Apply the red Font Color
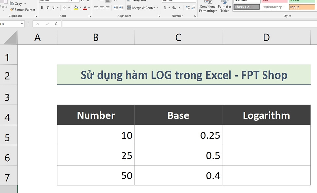 click(85, 8)
